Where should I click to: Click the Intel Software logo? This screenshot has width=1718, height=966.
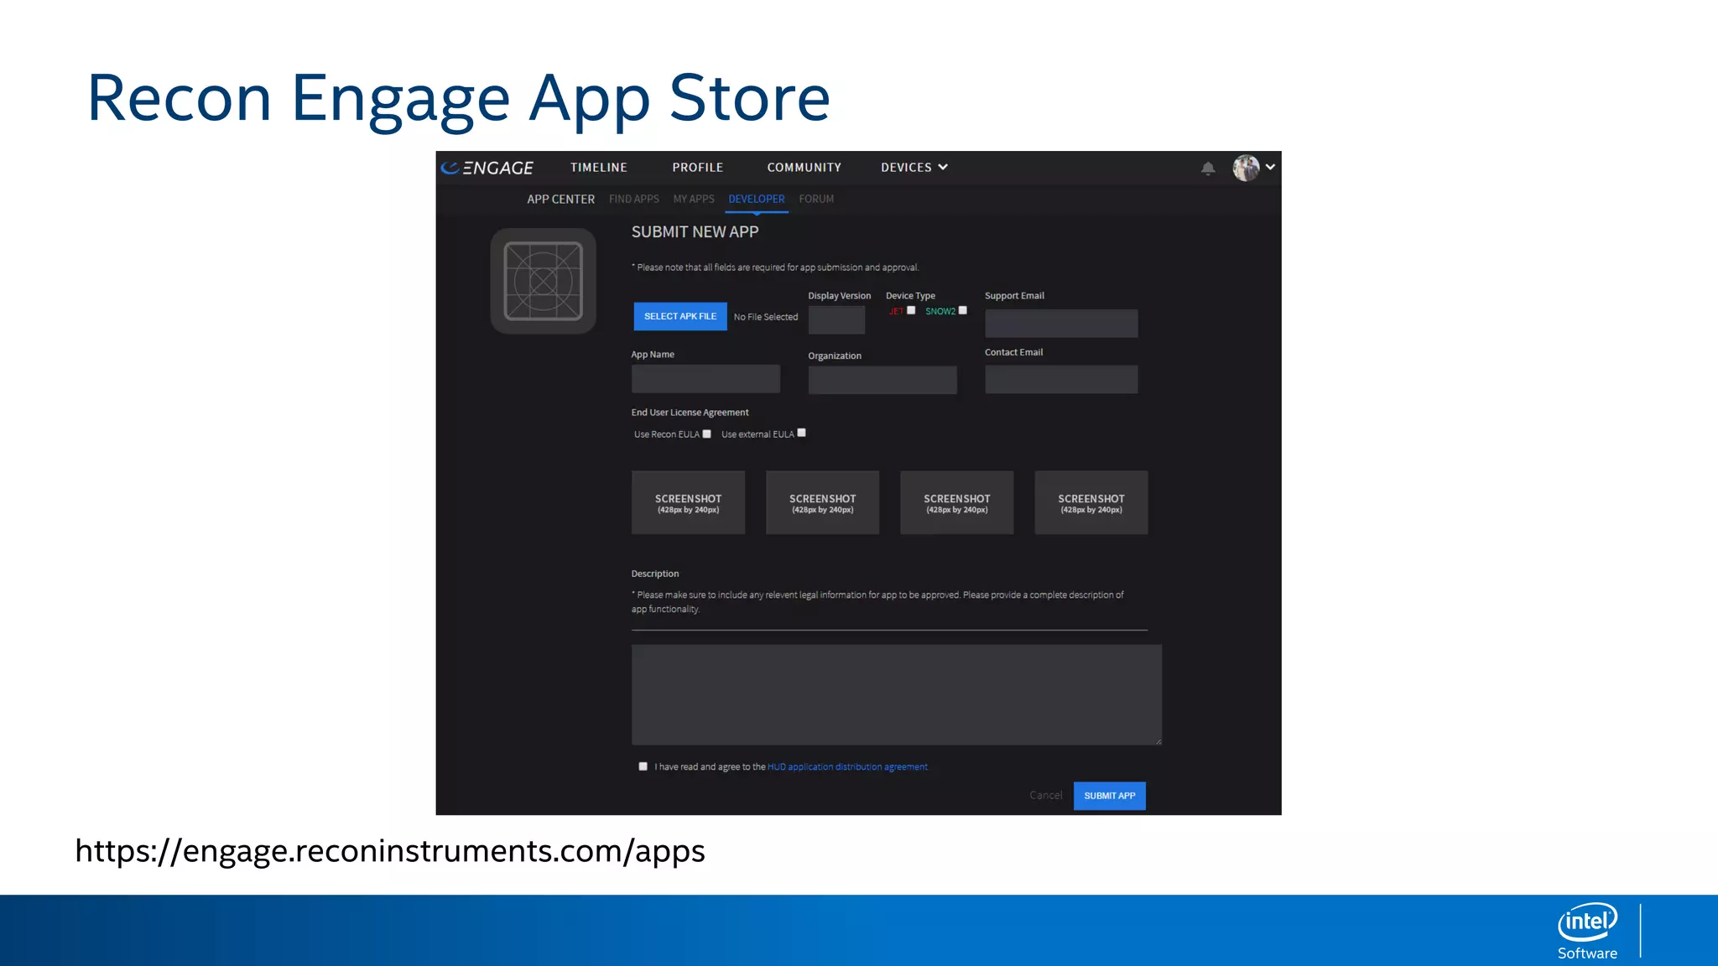tap(1588, 931)
